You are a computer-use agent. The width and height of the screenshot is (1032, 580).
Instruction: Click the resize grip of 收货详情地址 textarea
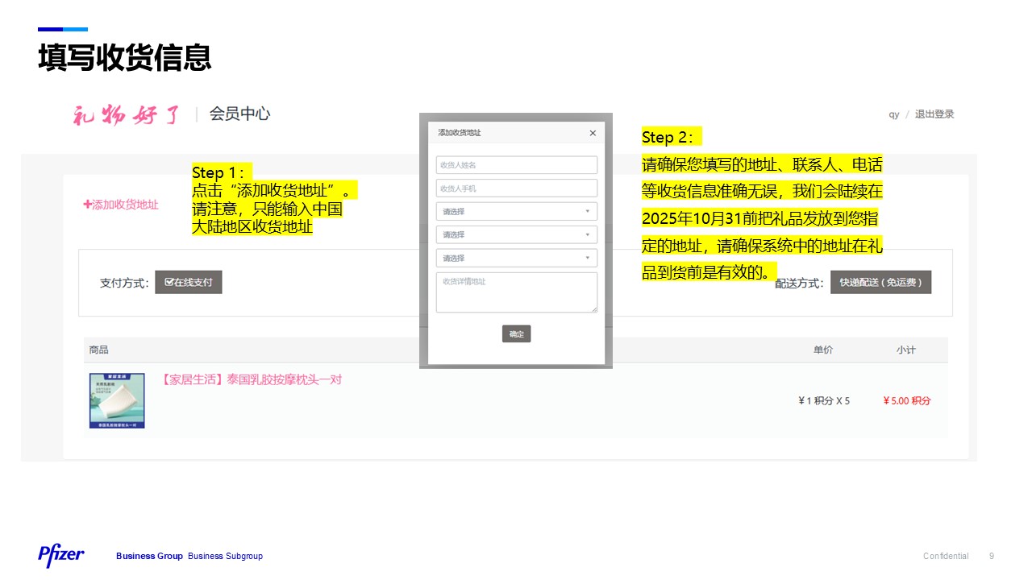pyautogui.click(x=594, y=309)
